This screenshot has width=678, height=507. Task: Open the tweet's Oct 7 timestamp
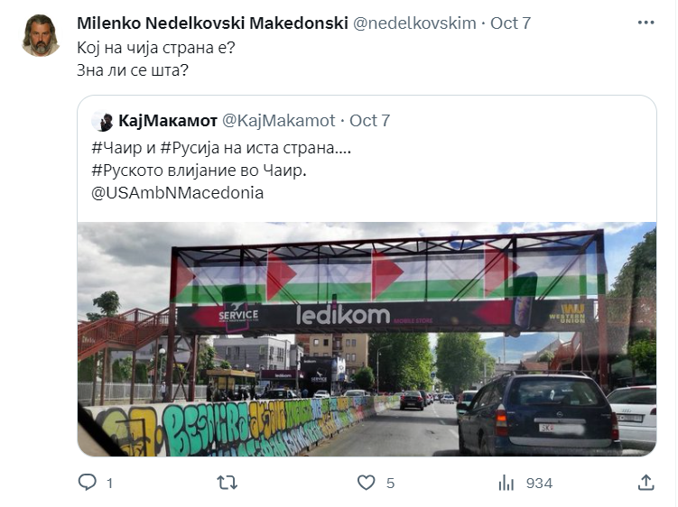pyautogui.click(x=510, y=23)
